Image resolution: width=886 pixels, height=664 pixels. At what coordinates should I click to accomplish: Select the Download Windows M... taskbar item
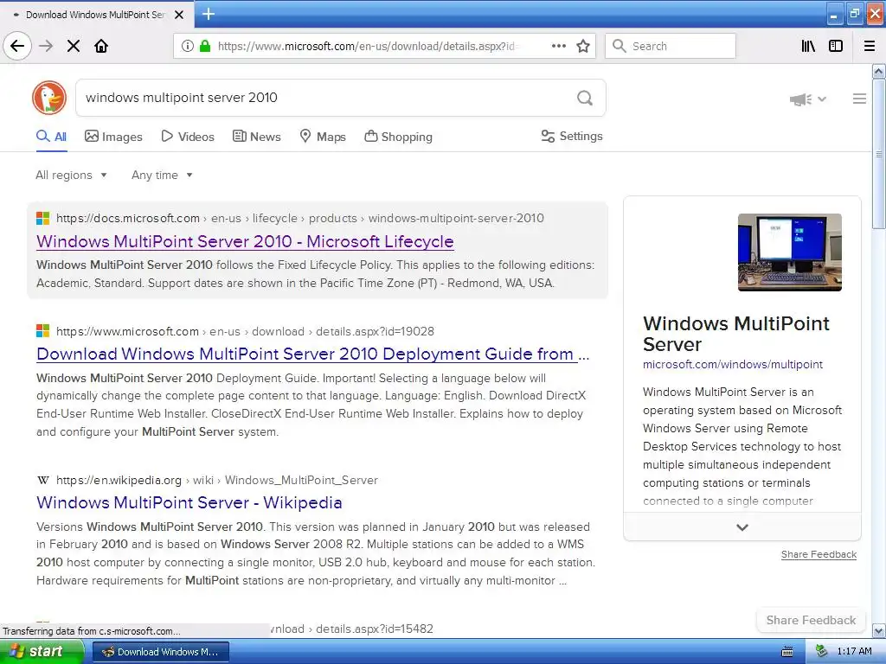pos(160,652)
